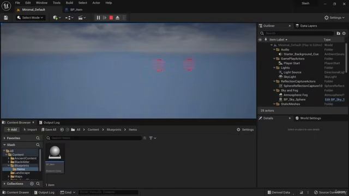Open the Edit menu
This screenshot has width=349, height=196.
pos(28,3)
